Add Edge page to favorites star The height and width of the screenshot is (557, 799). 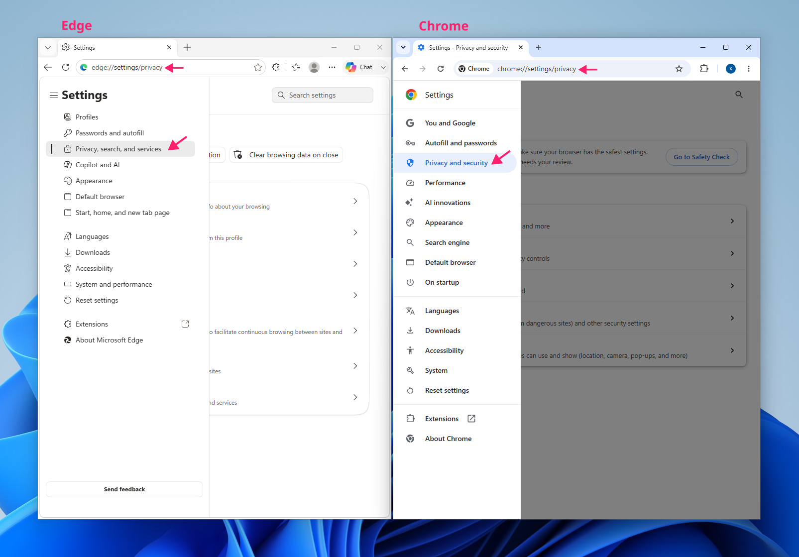(258, 67)
